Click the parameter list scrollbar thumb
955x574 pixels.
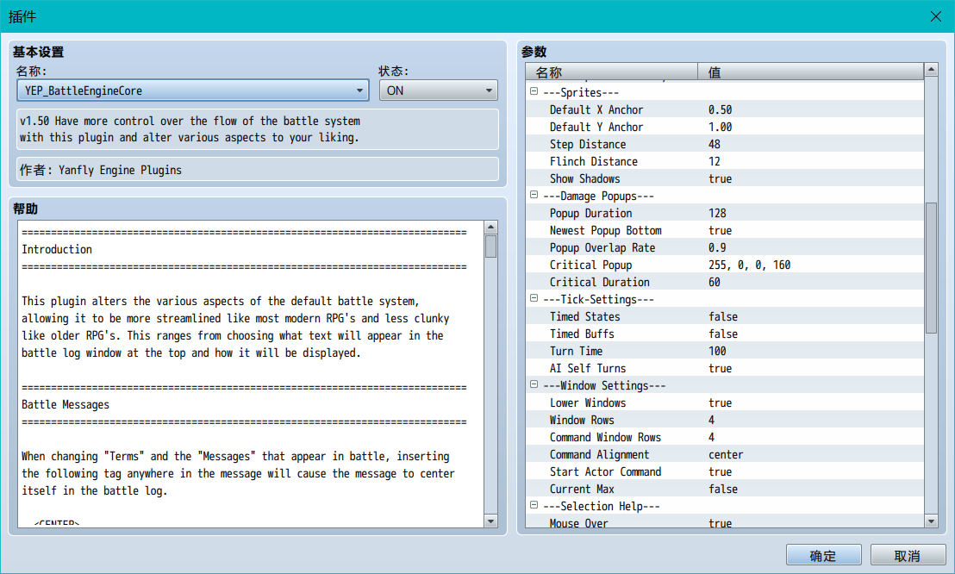931,268
